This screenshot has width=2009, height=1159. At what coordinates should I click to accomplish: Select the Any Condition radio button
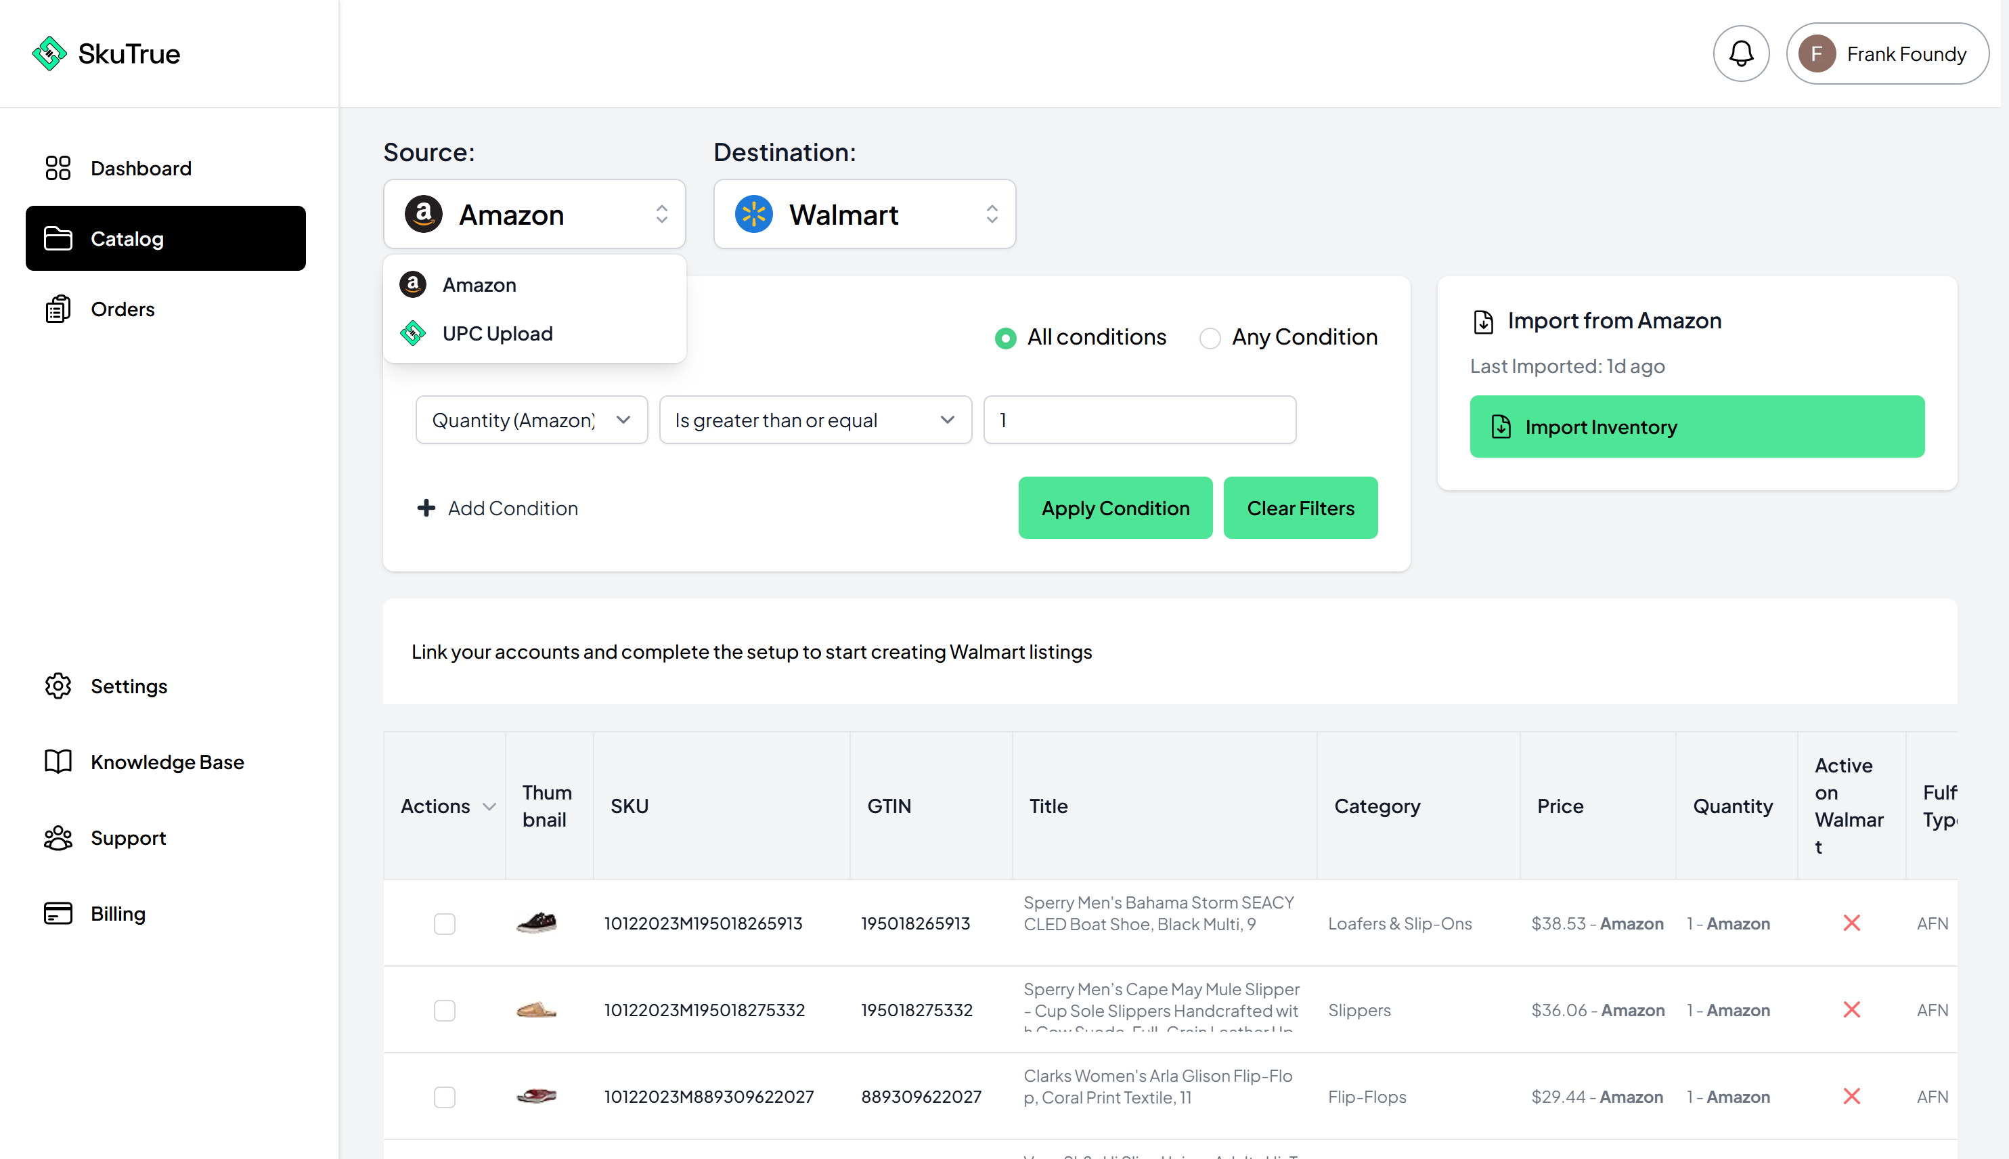tap(1210, 338)
